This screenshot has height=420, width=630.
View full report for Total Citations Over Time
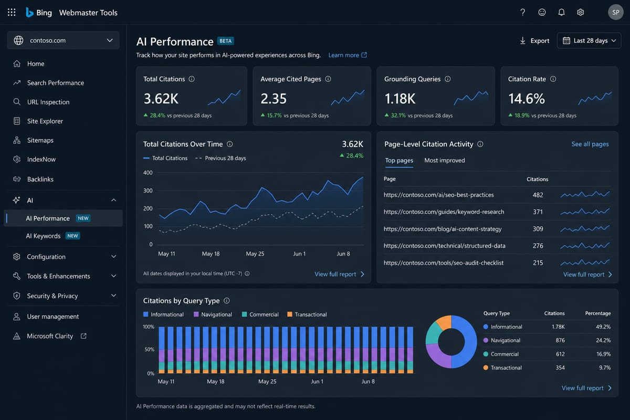(x=340, y=274)
